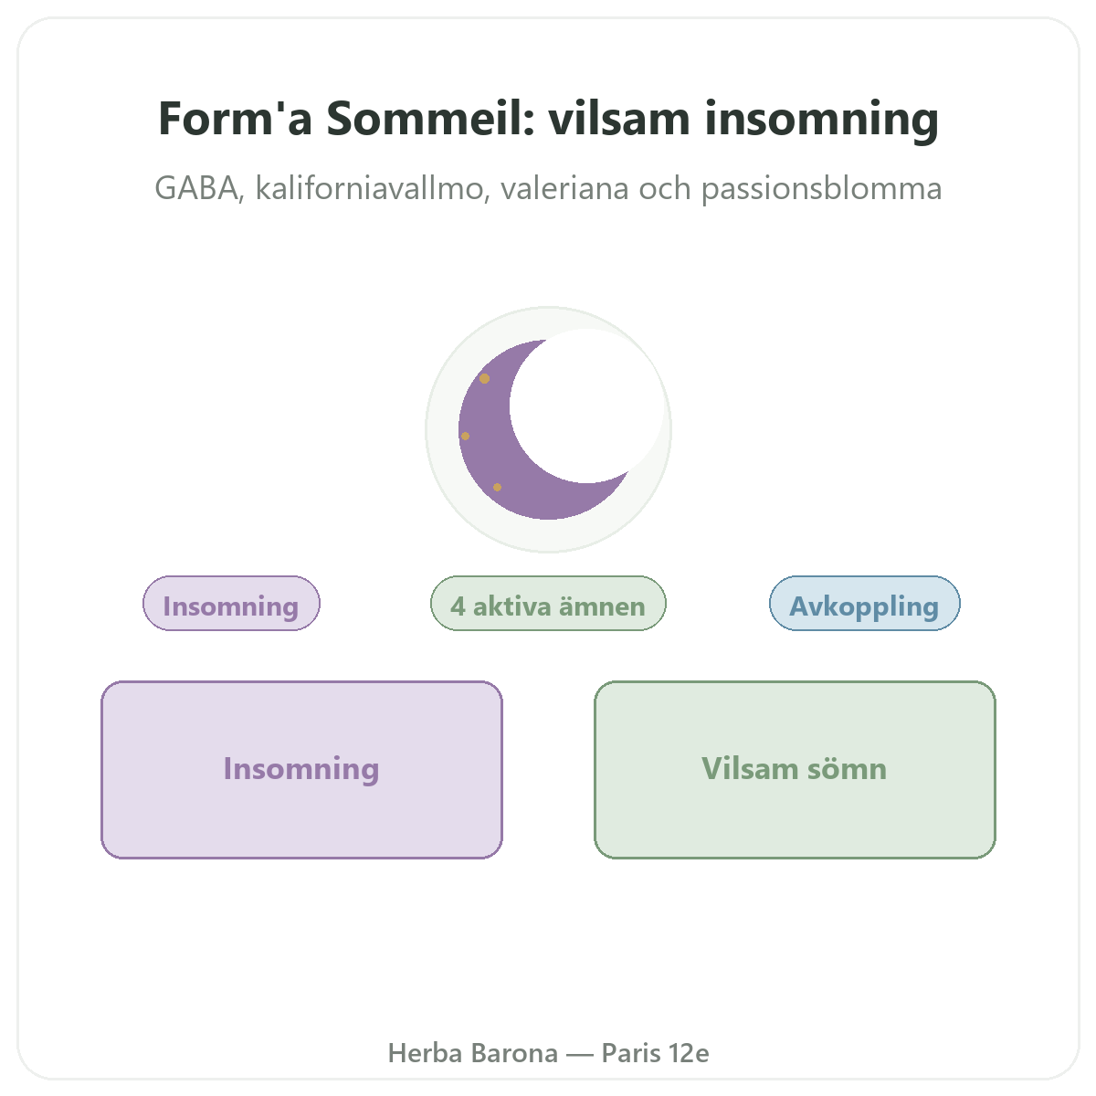Click 'passionsblomma' in the subtitle
The height and width of the screenshot is (1096, 1096).
(822, 189)
